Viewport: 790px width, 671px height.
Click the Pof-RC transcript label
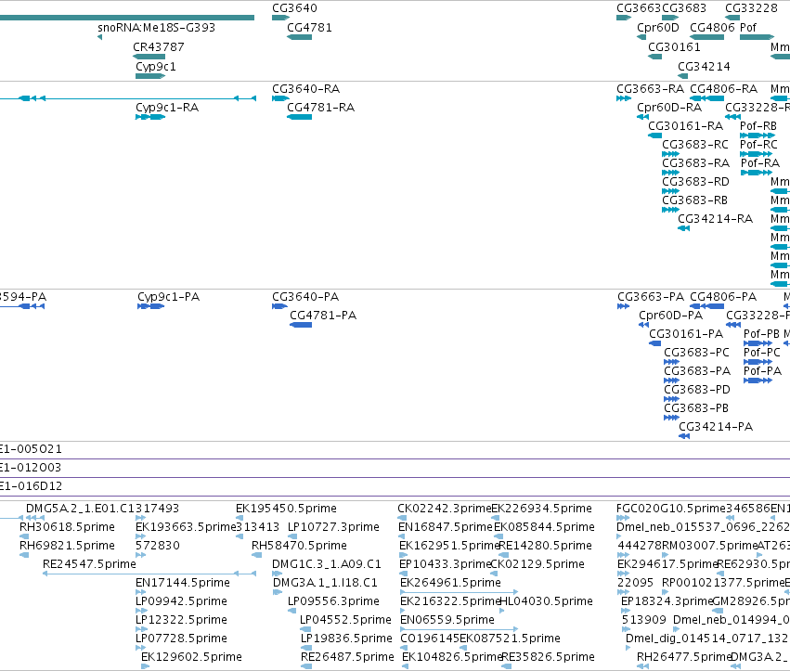[x=758, y=145]
